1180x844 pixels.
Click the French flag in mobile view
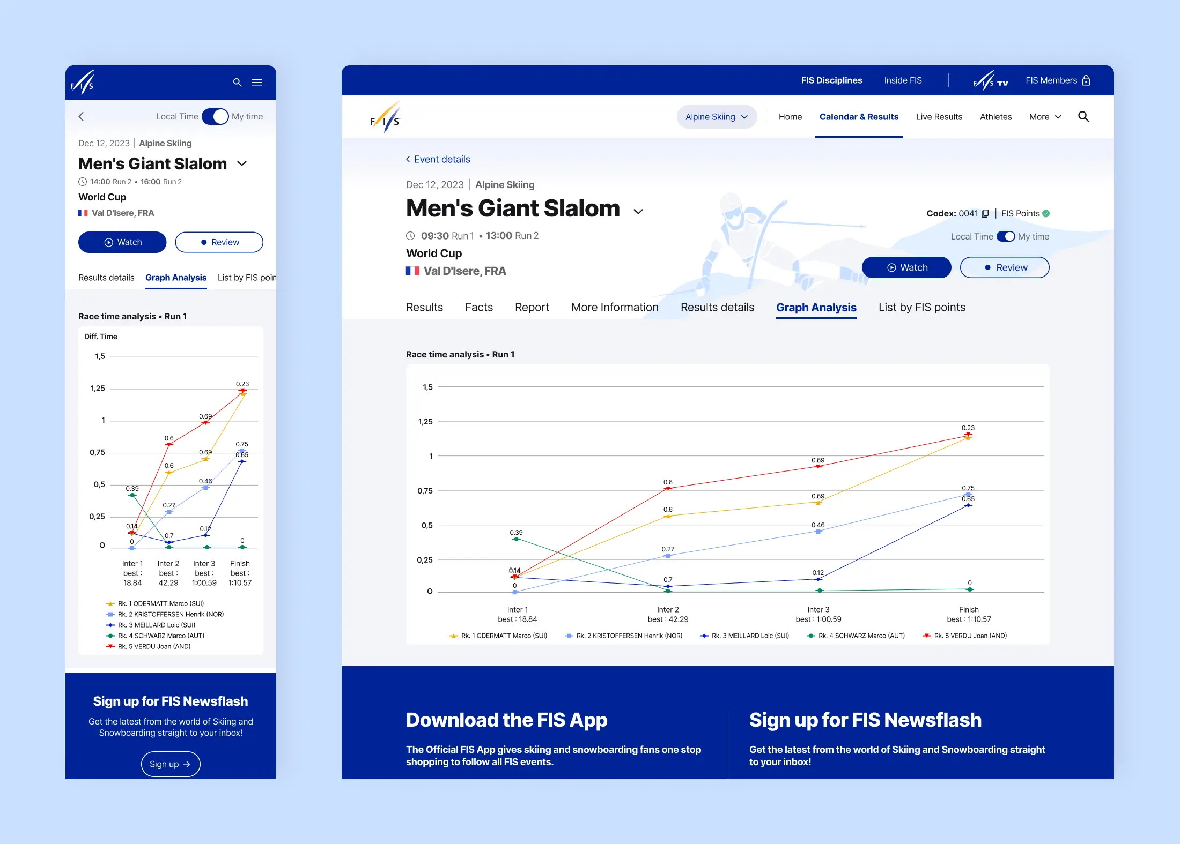coord(83,213)
